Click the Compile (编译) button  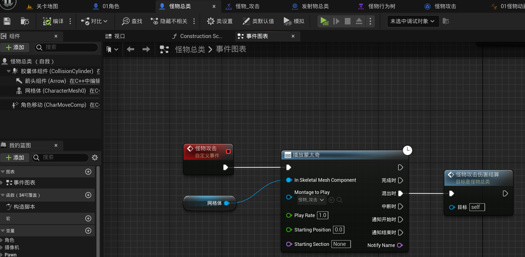[x=53, y=21]
